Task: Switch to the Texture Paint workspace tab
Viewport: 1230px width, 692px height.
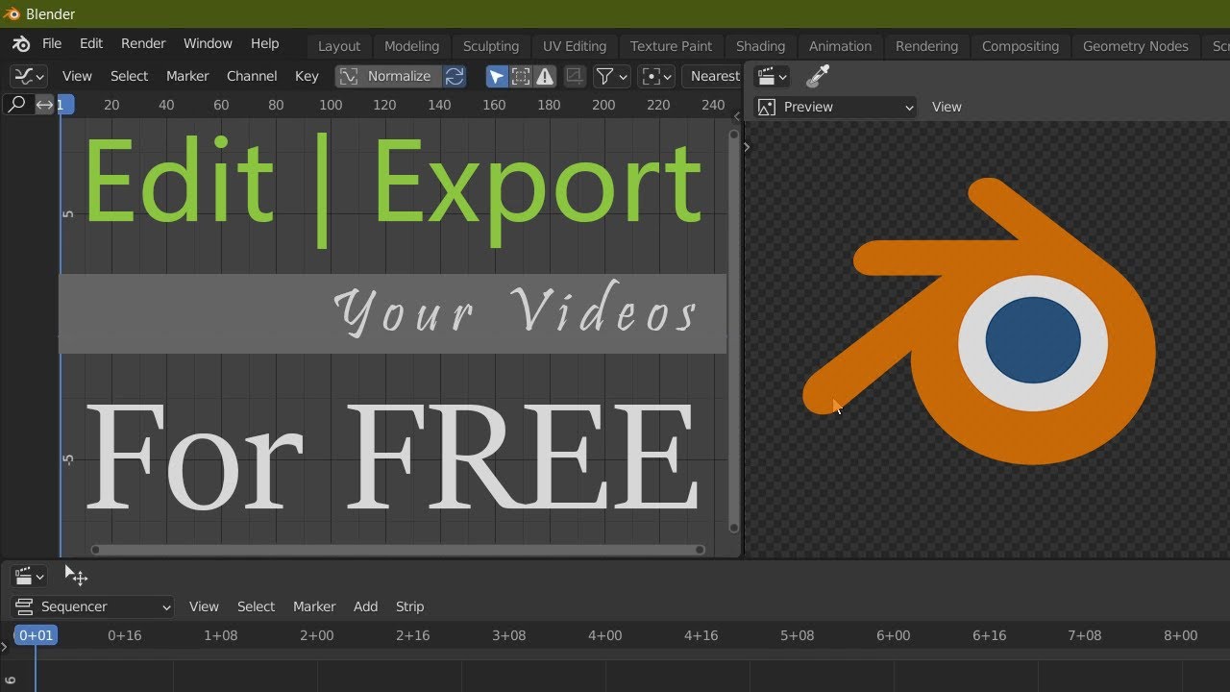Action: tap(671, 46)
